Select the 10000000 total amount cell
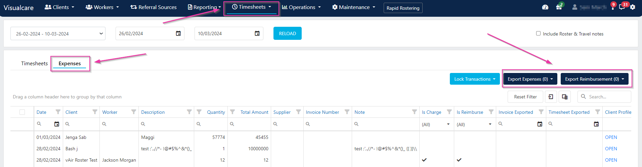642x167 pixels. (x=249, y=149)
